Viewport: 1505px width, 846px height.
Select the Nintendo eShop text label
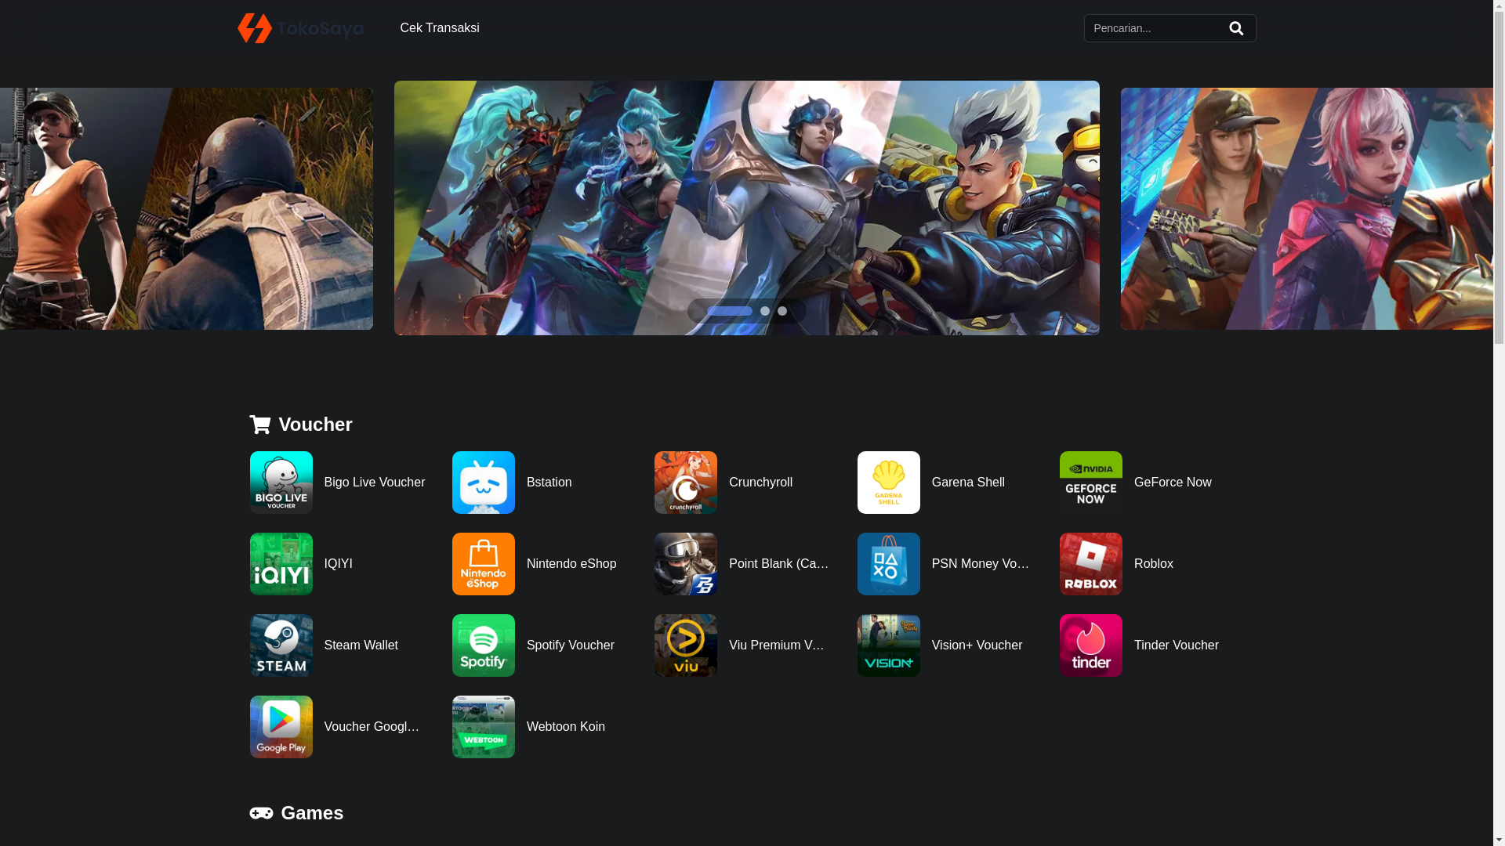[x=571, y=564]
